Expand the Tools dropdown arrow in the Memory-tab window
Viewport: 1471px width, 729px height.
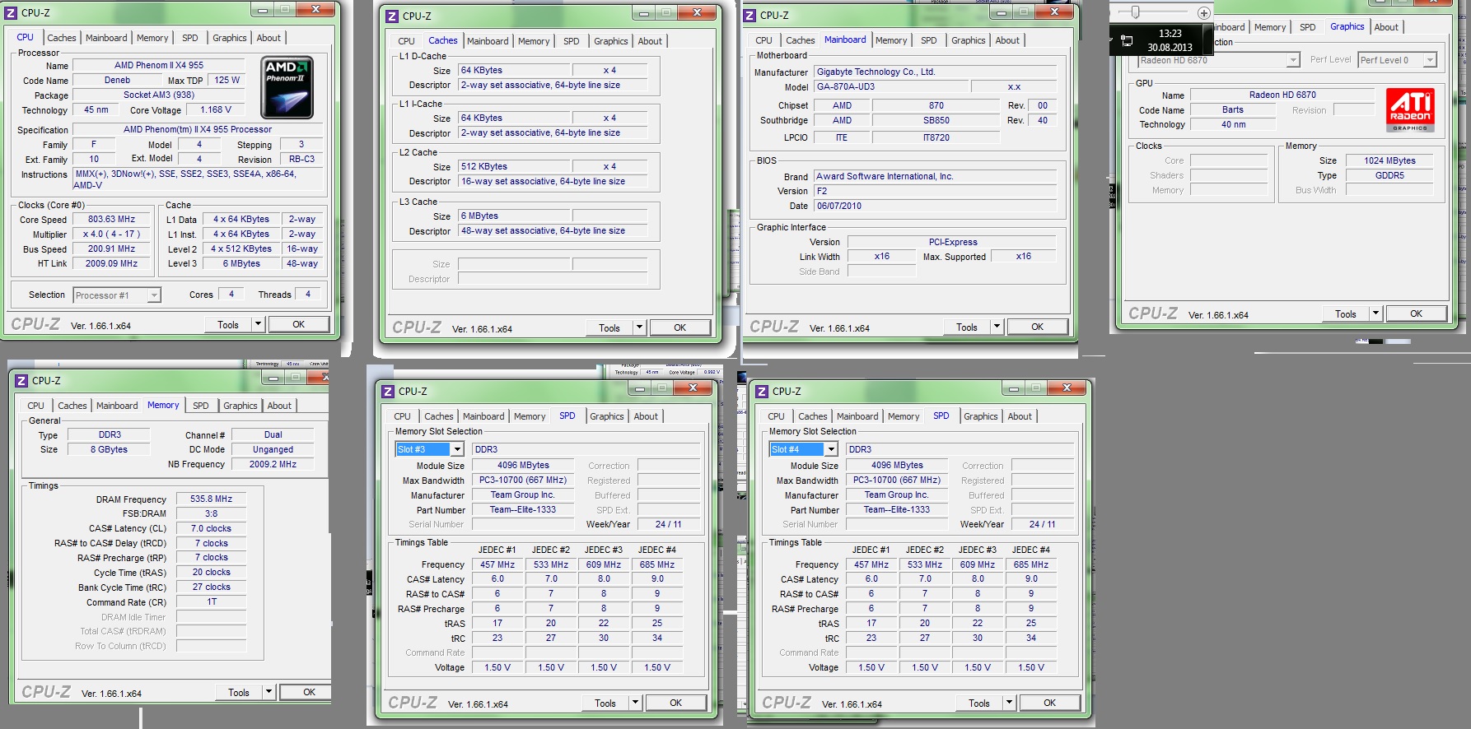click(269, 692)
